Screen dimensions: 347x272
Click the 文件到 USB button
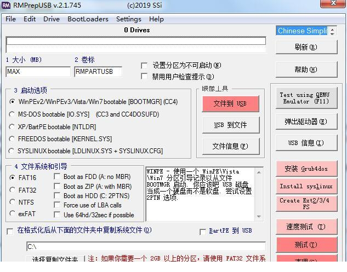230,103
